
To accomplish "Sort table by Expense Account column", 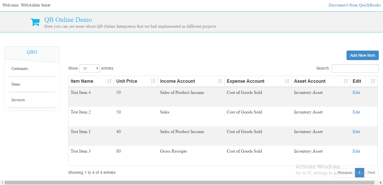I will [x=258, y=81].
